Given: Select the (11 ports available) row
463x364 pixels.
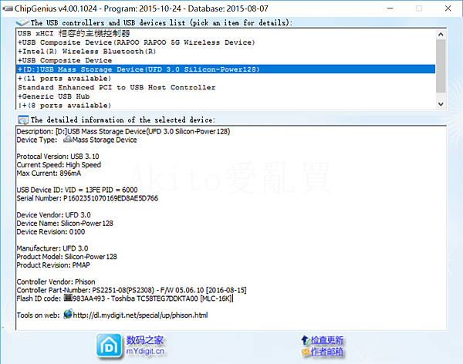Looking at the screenshot, I should 226,79.
